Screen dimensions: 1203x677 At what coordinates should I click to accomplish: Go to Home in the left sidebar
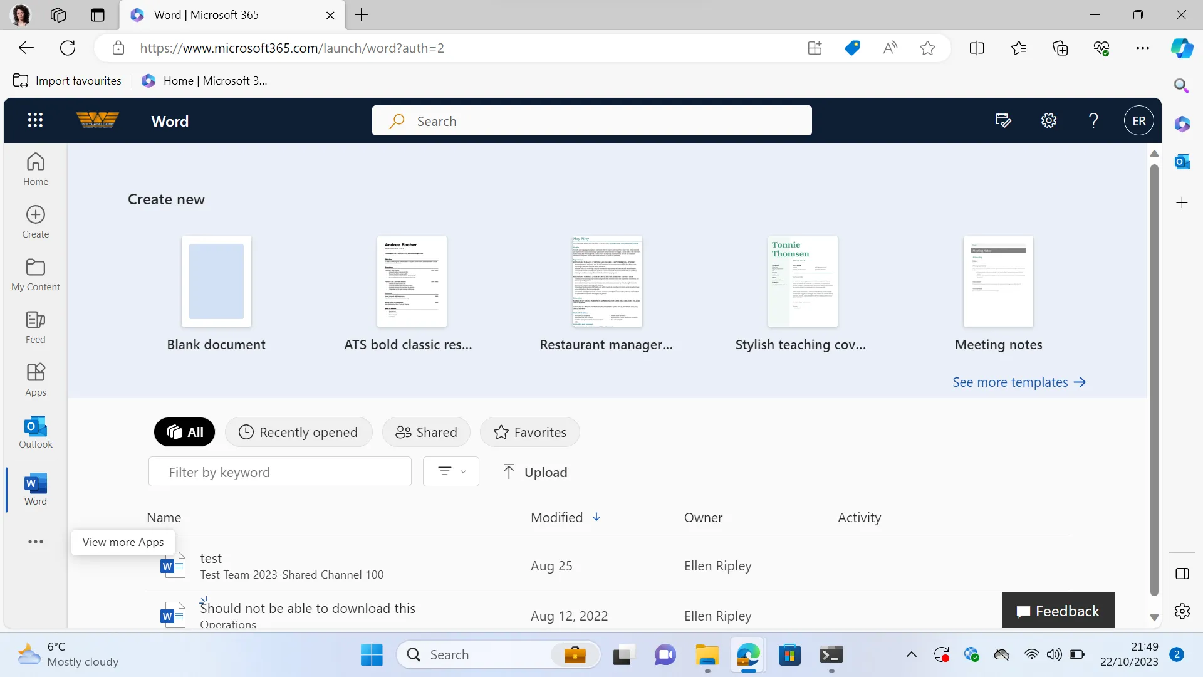pos(36,169)
